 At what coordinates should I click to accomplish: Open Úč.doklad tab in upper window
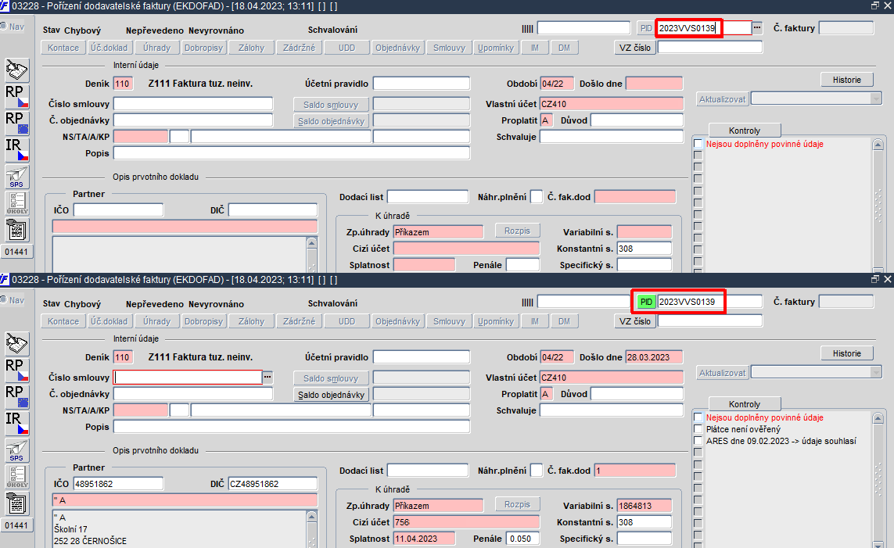tap(109, 47)
